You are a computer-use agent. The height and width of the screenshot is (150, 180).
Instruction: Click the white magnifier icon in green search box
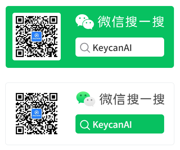(x=85, y=124)
